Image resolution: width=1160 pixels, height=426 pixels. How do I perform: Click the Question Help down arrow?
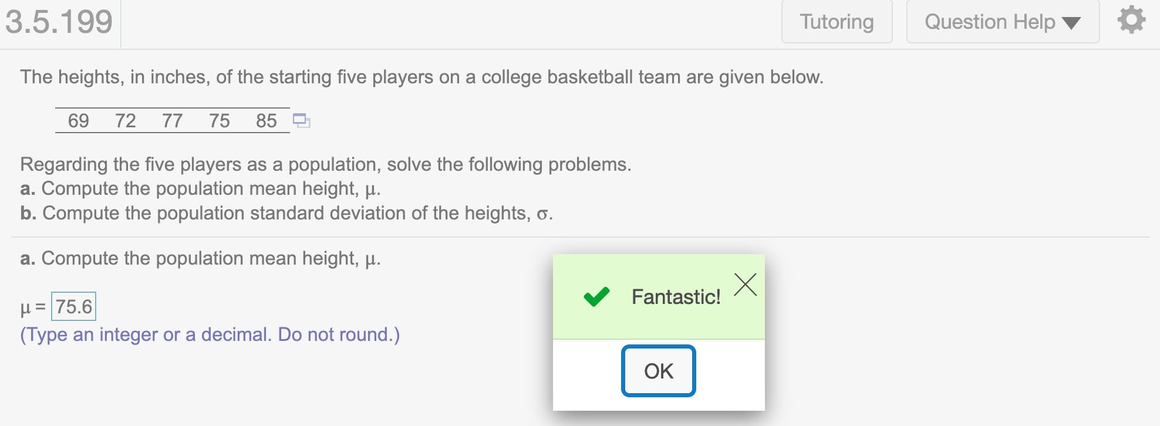coord(1071,23)
